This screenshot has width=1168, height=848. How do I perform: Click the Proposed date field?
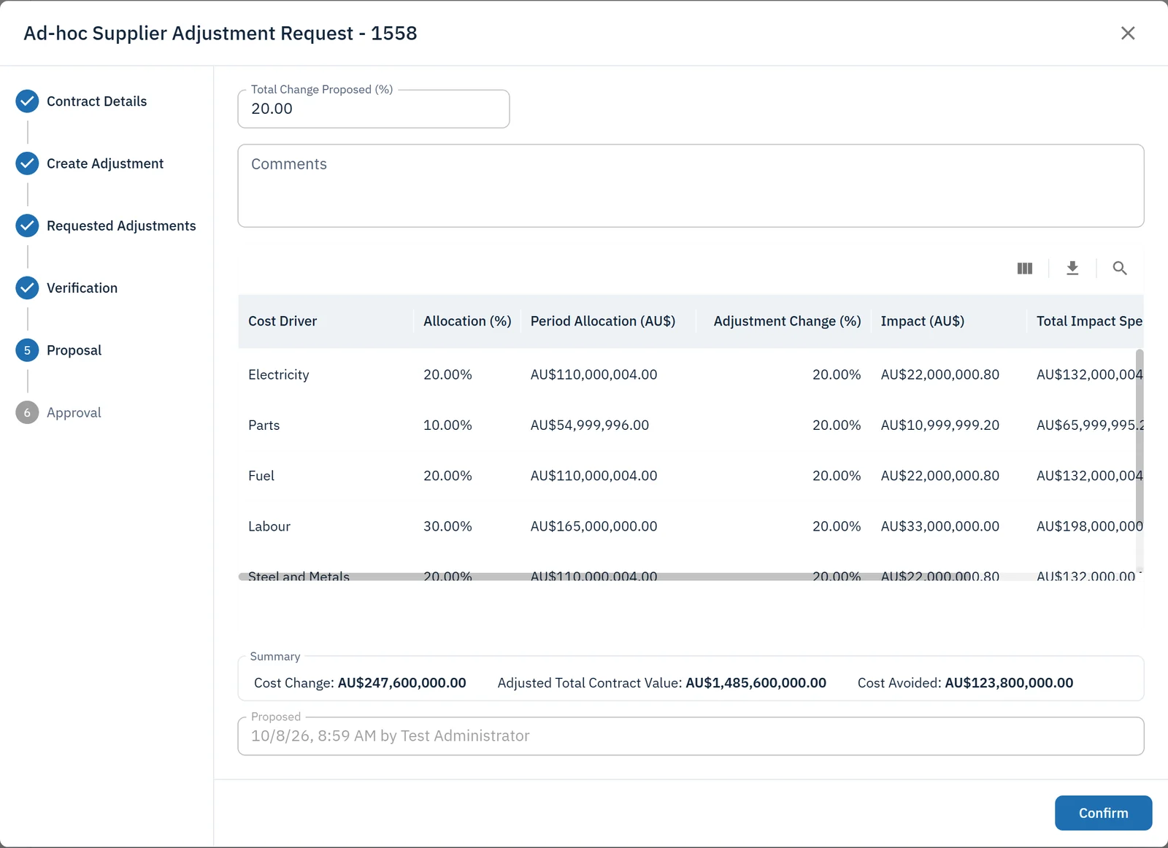tap(691, 736)
